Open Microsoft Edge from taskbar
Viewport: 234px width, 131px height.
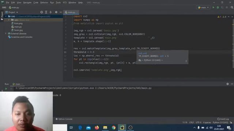point(80,128)
